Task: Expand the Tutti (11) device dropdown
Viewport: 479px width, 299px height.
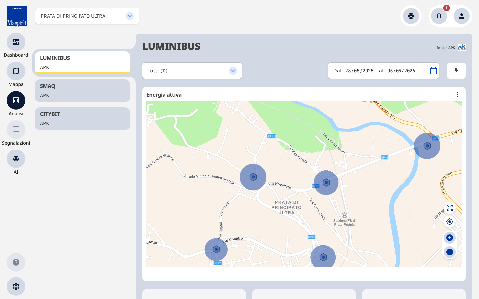Action: [x=192, y=71]
